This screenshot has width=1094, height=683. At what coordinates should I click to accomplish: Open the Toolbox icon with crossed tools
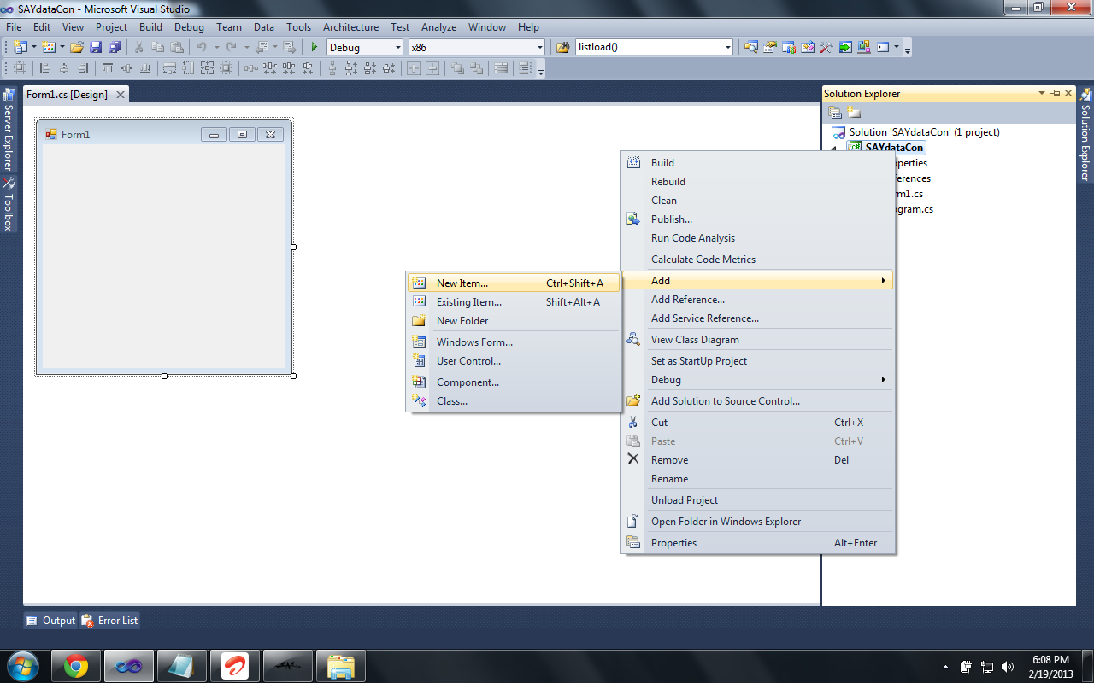point(826,48)
